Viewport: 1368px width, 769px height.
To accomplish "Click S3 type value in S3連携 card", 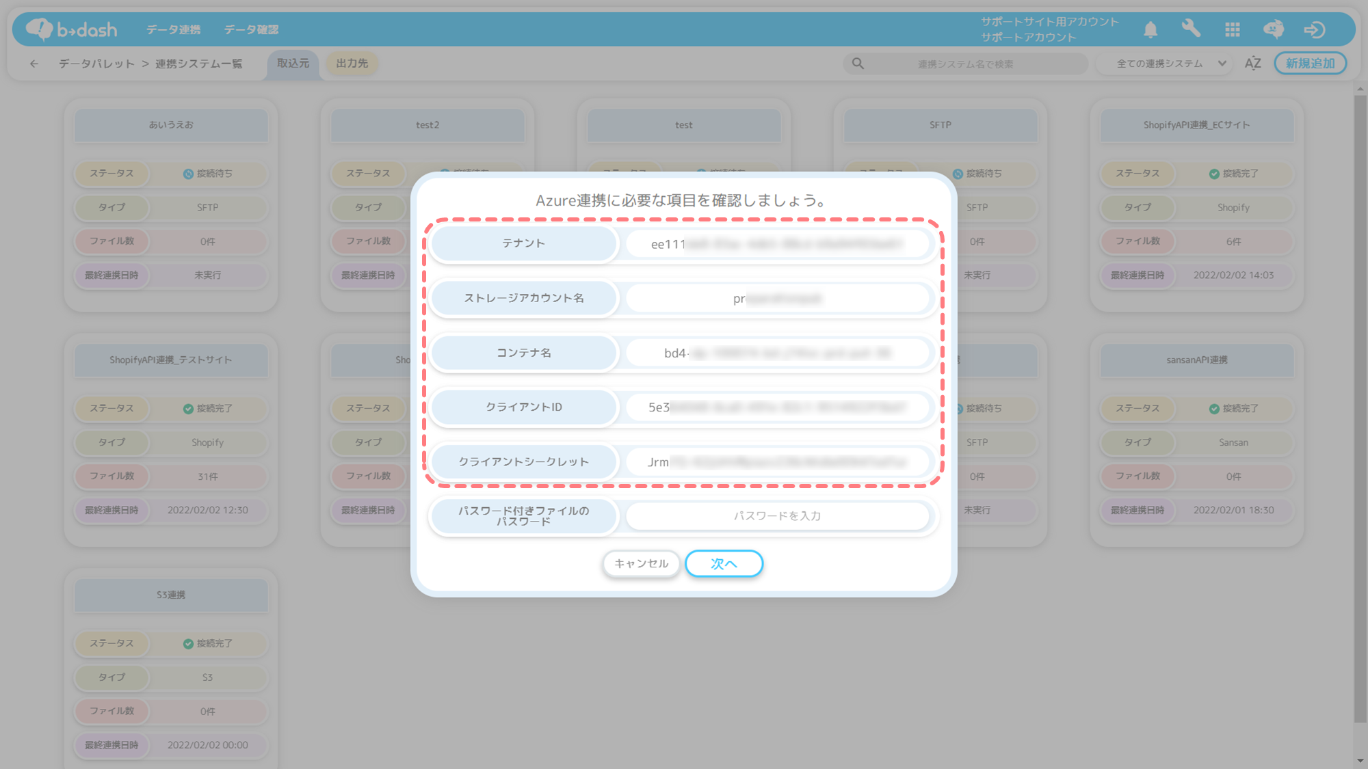I will coord(208,677).
